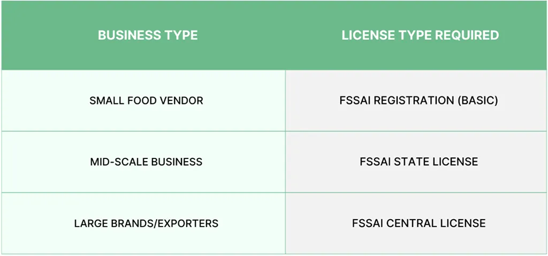Click the word BRANDS before the slash
The image size is (548, 256).
click(129, 223)
